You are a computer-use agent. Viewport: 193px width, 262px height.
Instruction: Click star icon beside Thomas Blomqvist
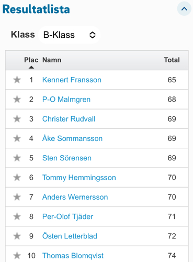[17, 256]
